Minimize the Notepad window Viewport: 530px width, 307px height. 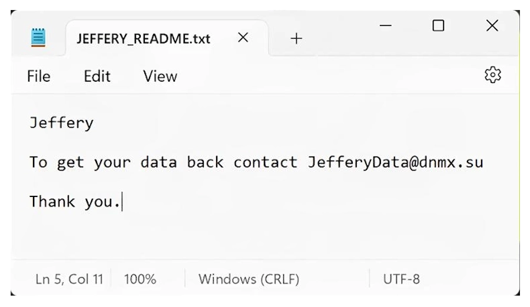386,26
